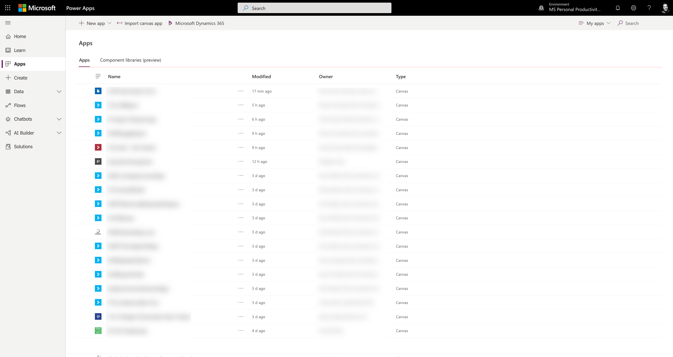
Task: Switch to Component libraries preview tab
Action: (x=130, y=60)
